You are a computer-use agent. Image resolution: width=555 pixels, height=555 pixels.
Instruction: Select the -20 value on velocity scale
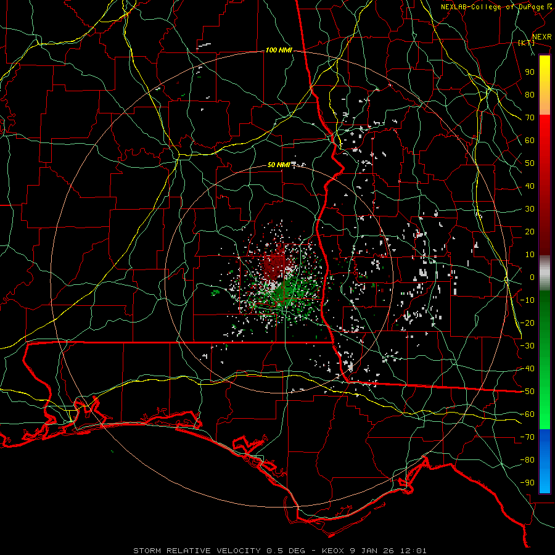(x=527, y=323)
